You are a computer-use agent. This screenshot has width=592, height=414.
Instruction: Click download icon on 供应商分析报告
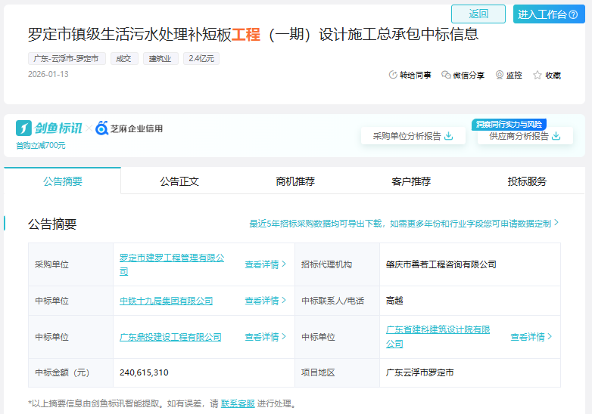(556, 136)
